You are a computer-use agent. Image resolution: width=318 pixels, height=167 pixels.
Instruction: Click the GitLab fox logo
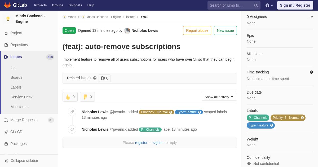point(7,5)
